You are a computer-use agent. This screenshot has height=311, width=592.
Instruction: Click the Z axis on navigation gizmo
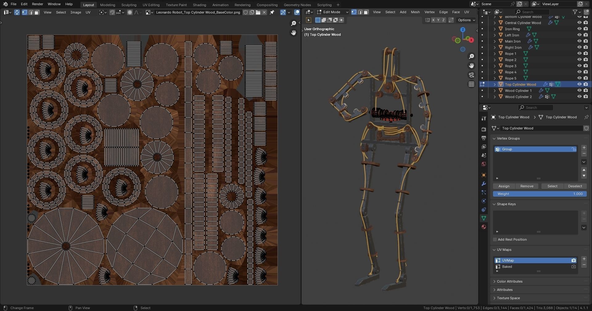[462, 30]
